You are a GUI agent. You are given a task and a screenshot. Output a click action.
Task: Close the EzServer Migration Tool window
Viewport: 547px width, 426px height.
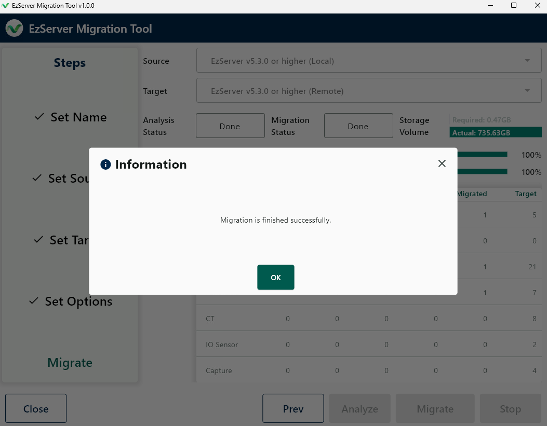(537, 6)
